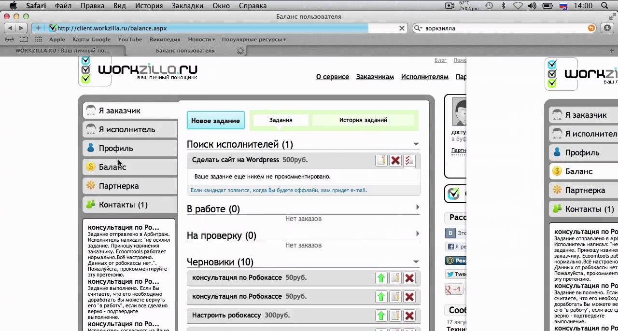Open the 'Закладки' menu
The width and height of the screenshot is (618, 331).
[x=187, y=6]
